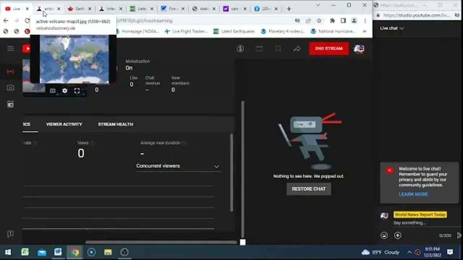Screen dimensions: 463x260
Task: Open the plus options in chat
Action: click(x=398, y=235)
